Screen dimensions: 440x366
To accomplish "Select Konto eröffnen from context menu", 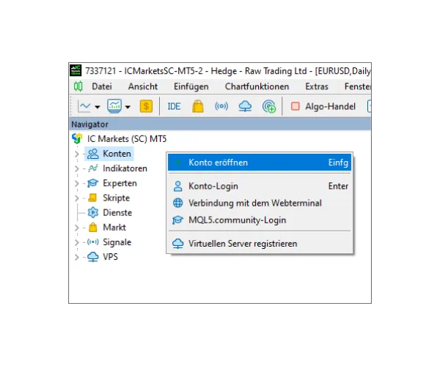I will tap(218, 163).
